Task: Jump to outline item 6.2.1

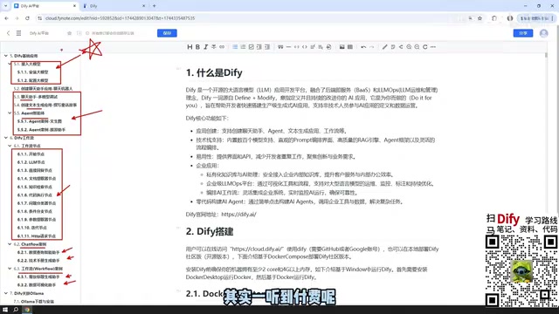Action: (38, 252)
